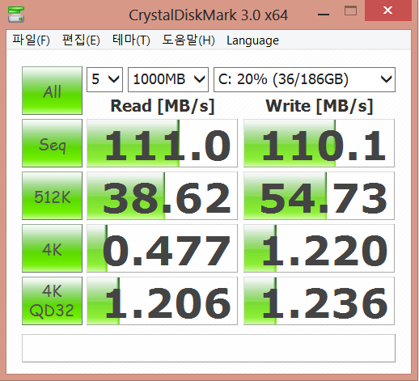Click the 4K QD32 read result 1.206
The image size is (419, 381).
point(162,301)
